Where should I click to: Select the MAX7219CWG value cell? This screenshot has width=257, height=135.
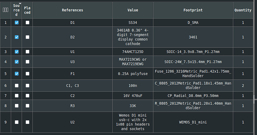133,62
